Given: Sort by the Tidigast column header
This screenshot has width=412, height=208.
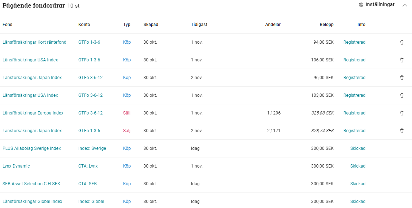Looking at the screenshot, I should tap(199, 25).
